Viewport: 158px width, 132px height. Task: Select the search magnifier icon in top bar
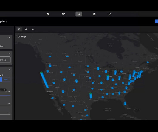click(79, 14)
